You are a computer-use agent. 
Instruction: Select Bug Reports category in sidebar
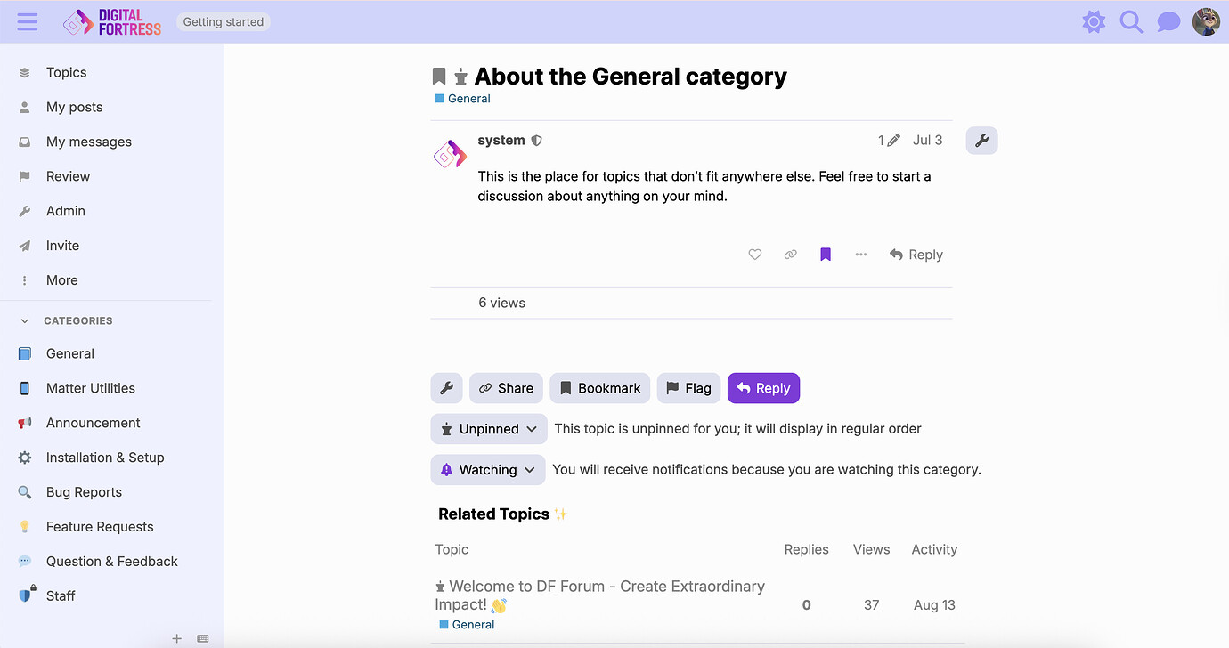(84, 492)
